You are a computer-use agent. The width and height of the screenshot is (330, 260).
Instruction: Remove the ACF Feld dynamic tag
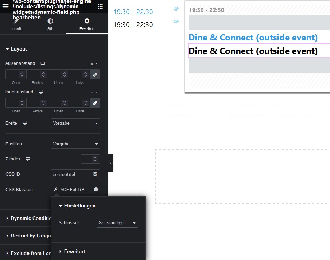pyautogui.click(x=96, y=190)
